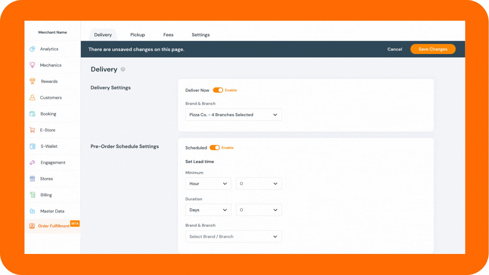Click the Analytics pie chart icon

coord(32,49)
